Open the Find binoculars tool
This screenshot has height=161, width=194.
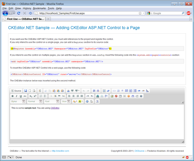(94, 91)
